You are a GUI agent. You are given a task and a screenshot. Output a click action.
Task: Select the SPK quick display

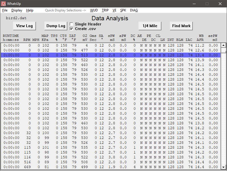[123, 10]
